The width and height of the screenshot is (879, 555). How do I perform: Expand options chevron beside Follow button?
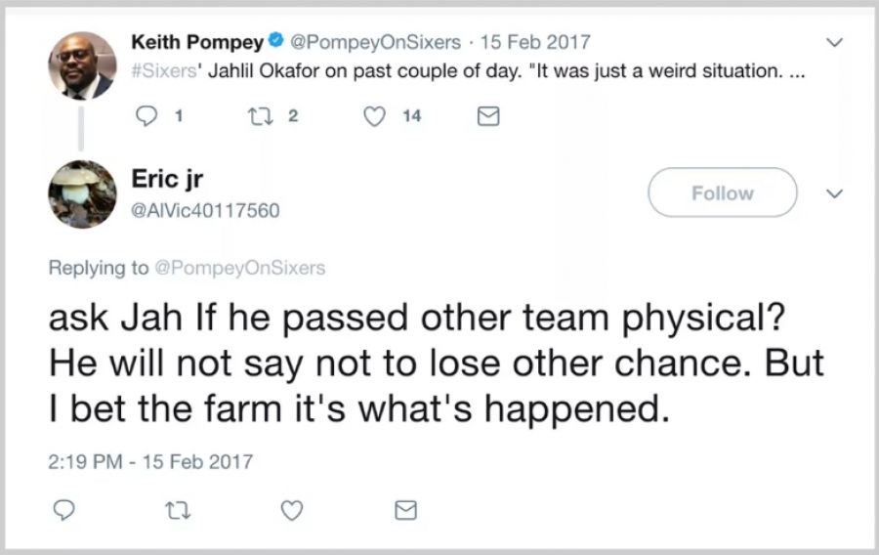[x=832, y=193]
